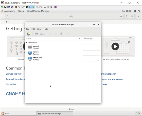This screenshot has width=142, height=116.
Task: Click the Name column sort arrow
Action: pyautogui.click(x=80, y=39)
